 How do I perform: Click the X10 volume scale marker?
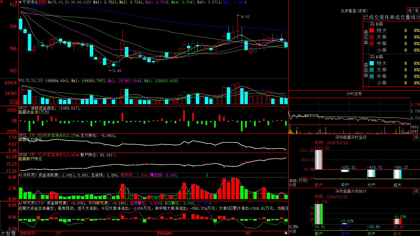tap(14, 103)
